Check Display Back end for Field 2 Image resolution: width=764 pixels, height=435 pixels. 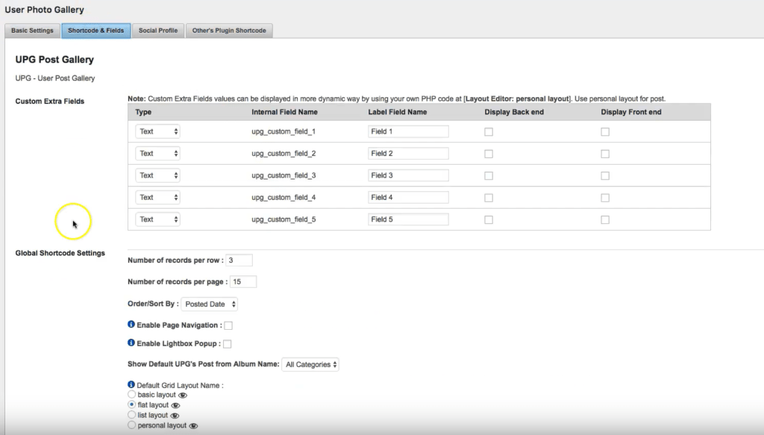(x=489, y=154)
